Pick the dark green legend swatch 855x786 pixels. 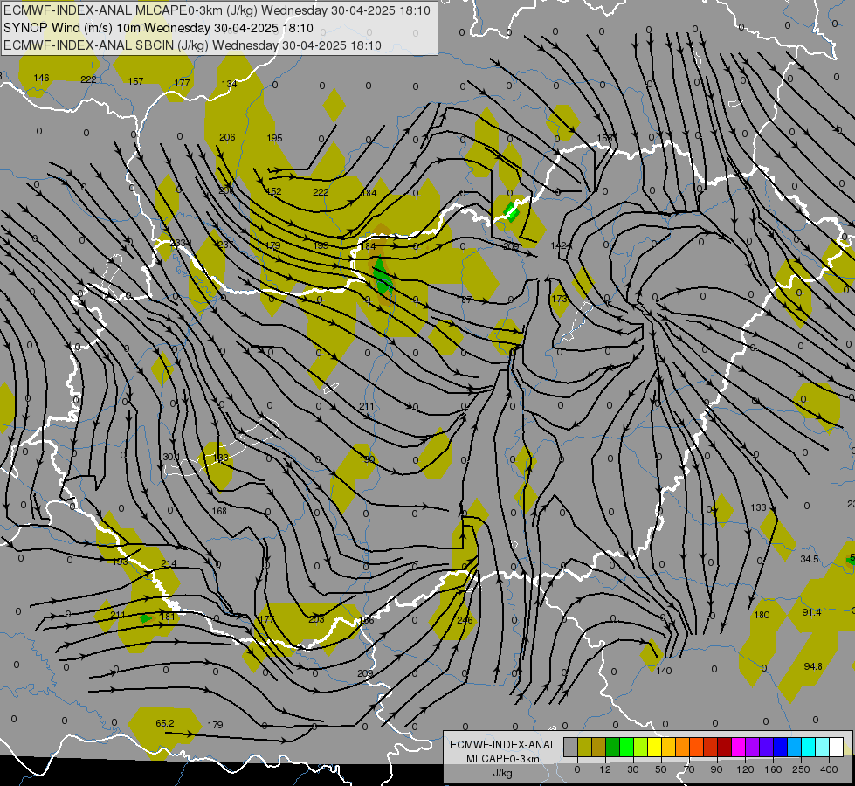point(613,747)
